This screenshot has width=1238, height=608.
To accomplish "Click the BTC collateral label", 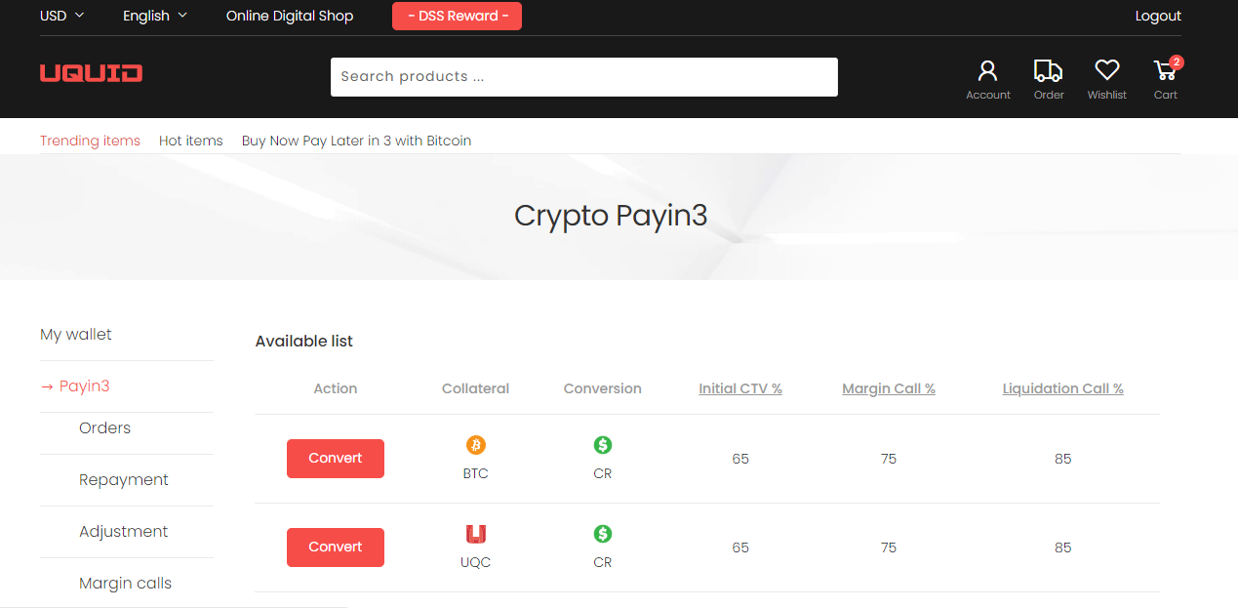I will point(476,473).
